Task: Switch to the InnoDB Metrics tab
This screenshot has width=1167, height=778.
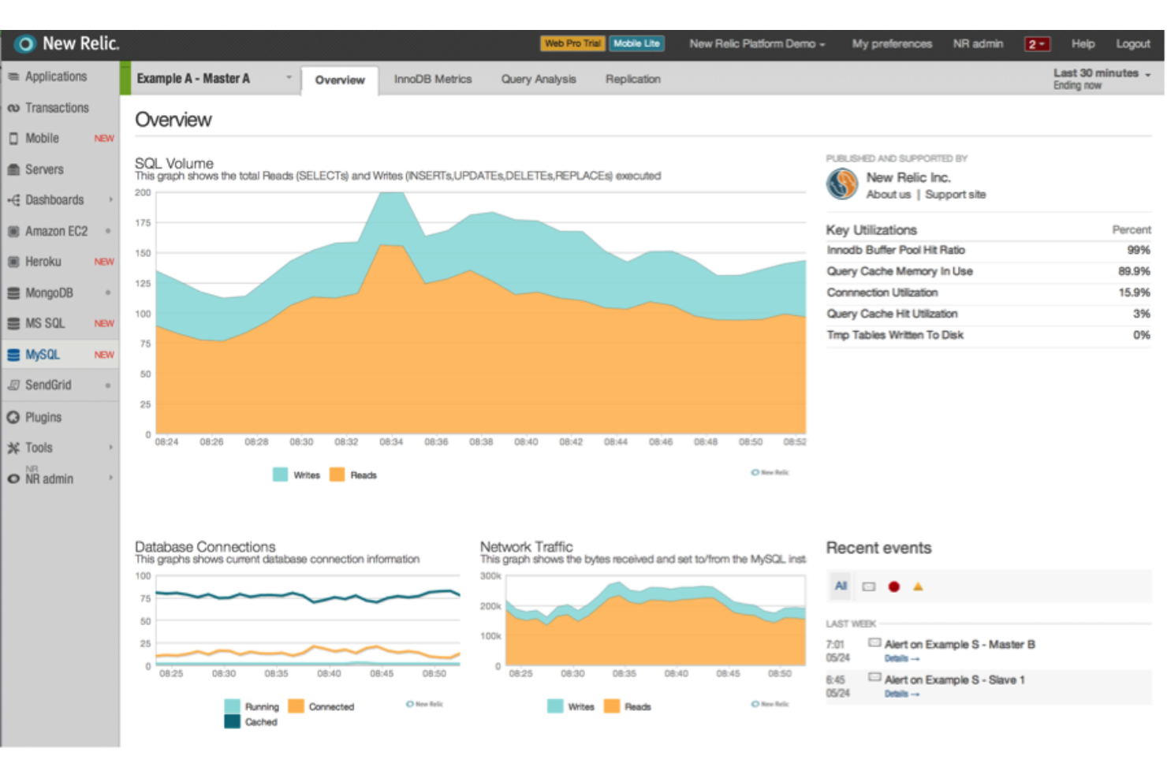Action: click(433, 79)
